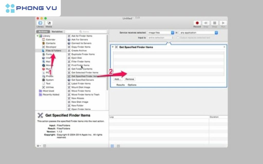Viewport: 263px width, 164px height.
Task: Enable the Output replaces selected text checkbox
Action: pos(178,38)
